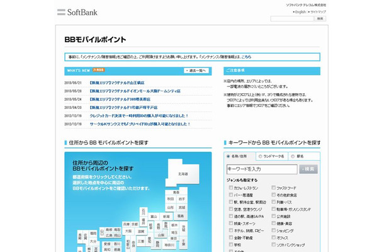Open news: マクドナルドイオンモール大阪ドームシティ店
The width and height of the screenshot is (384, 252).
pyautogui.click(x=135, y=91)
